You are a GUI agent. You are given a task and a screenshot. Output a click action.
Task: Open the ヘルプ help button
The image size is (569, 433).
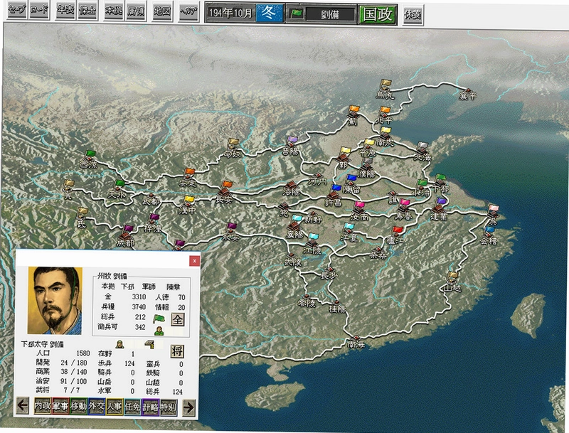click(x=188, y=11)
